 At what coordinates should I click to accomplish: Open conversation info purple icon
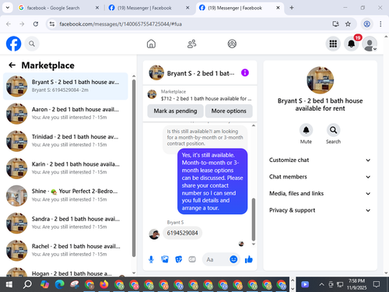click(x=245, y=72)
